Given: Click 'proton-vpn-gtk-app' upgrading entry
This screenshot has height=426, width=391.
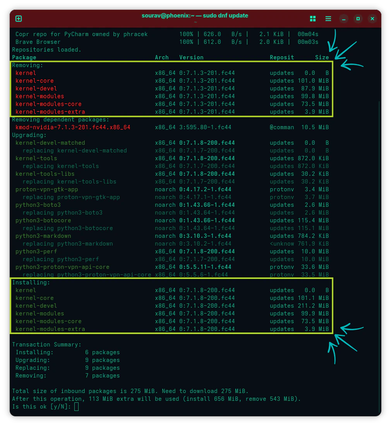Looking at the screenshot, I should coord(46,189).
